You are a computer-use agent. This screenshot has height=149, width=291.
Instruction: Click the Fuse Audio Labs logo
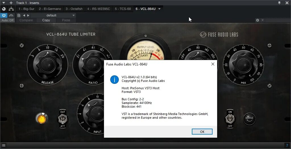pos(219,35)
